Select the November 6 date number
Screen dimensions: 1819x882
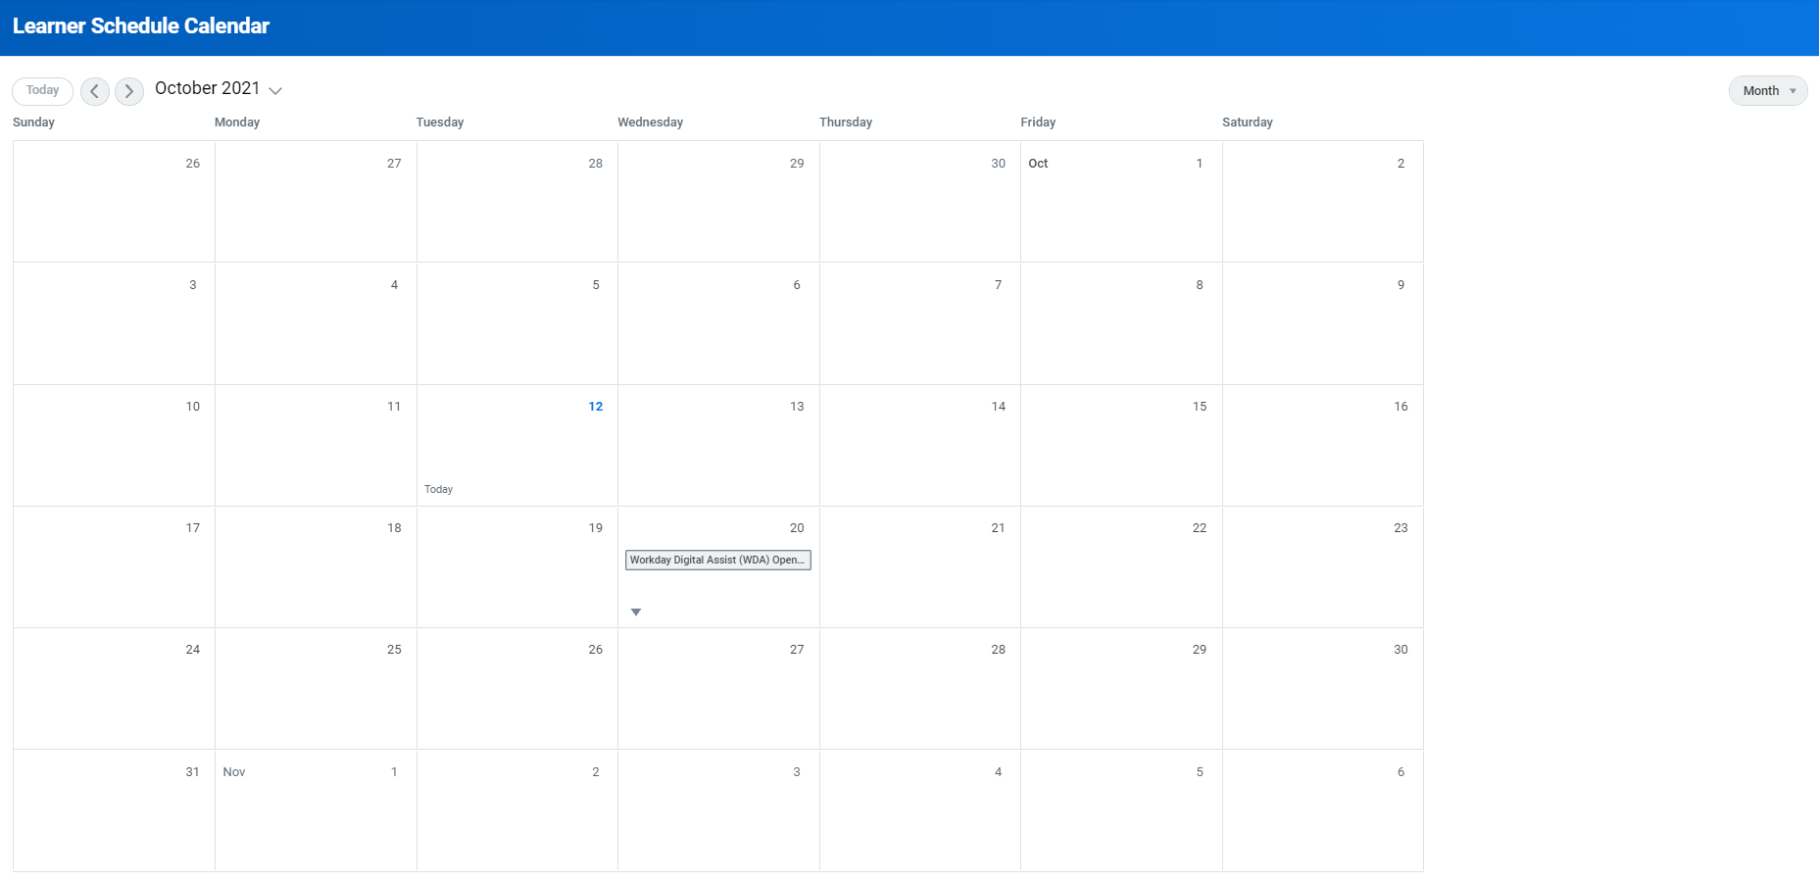pos(1401,772)
